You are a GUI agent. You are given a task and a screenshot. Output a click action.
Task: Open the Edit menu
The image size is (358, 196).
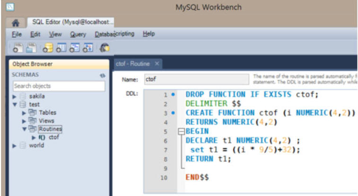tap(35, 34)
